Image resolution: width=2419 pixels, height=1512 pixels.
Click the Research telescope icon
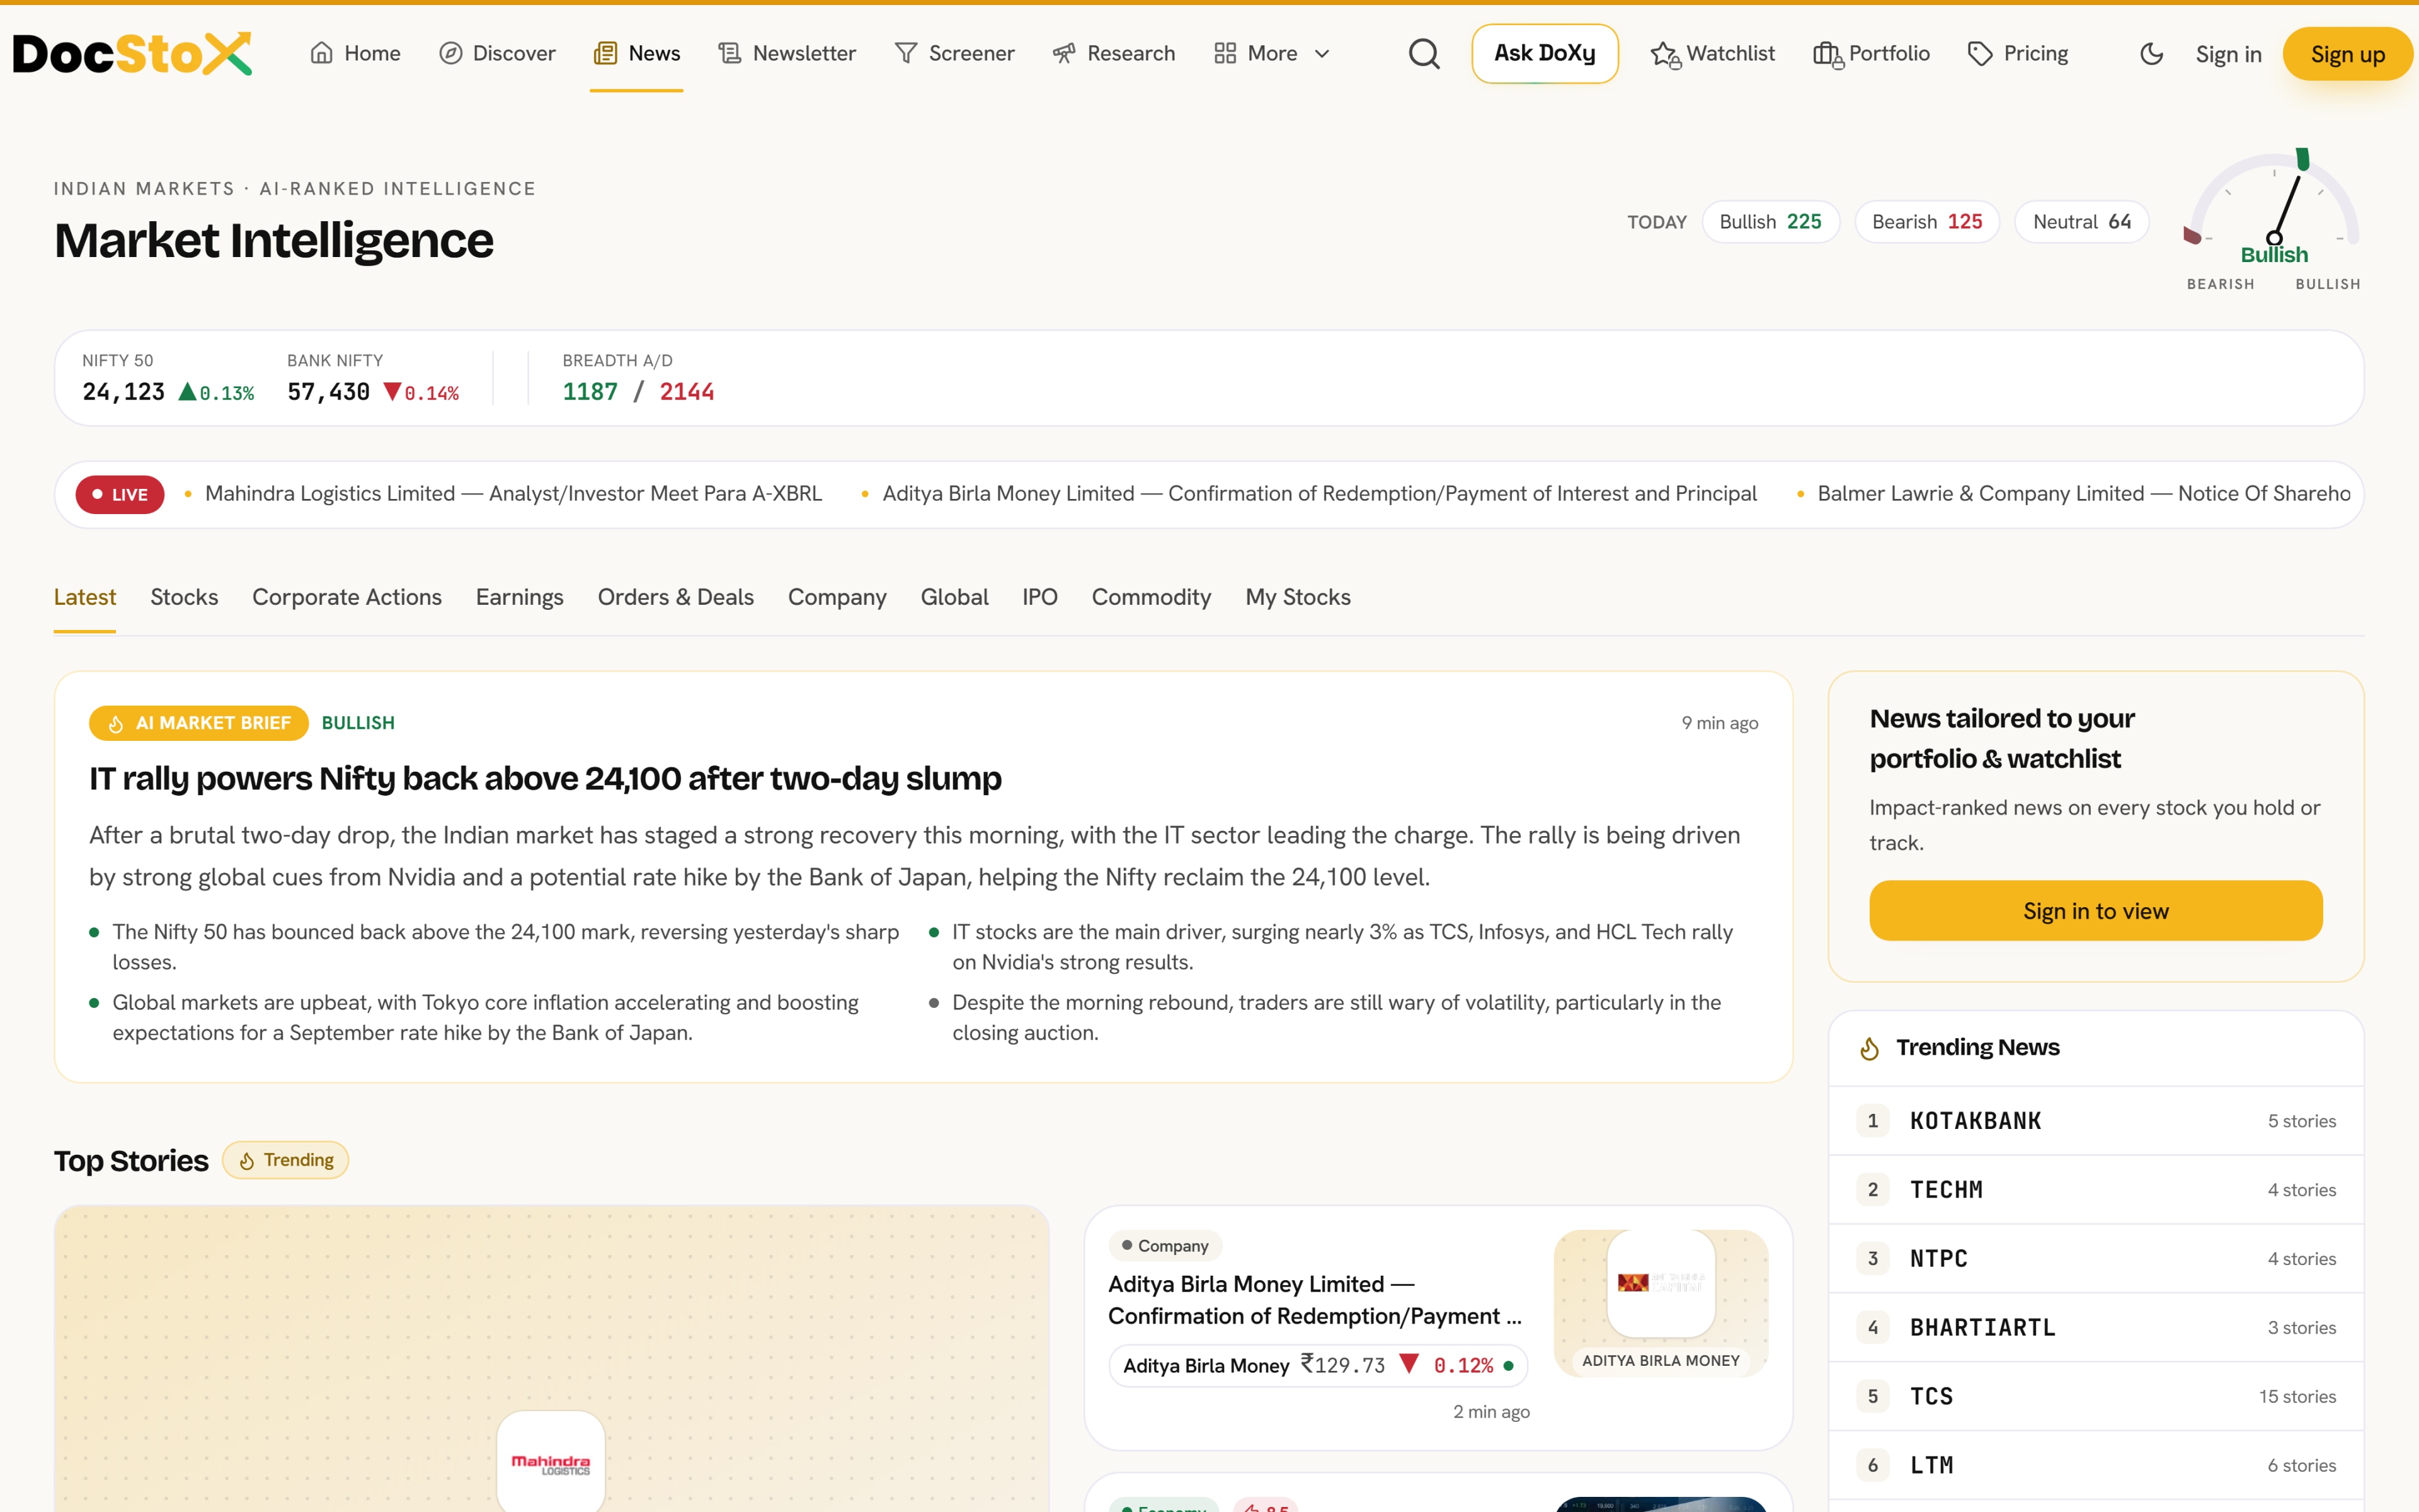tap(1063, 53)
